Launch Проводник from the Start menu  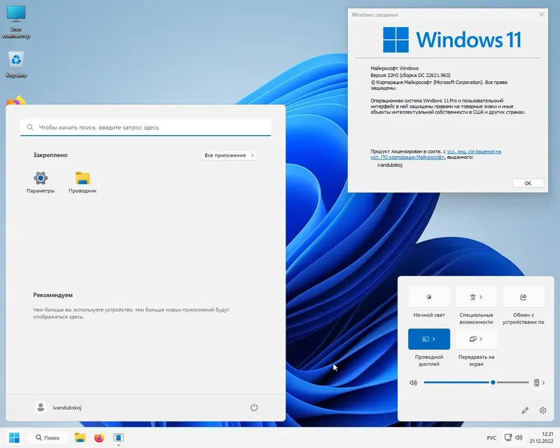(82, 179)
